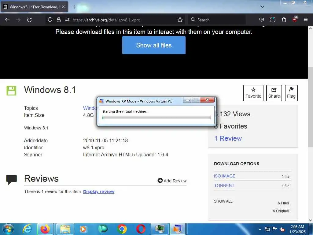Click the Virtual PC startup progress bar
The image size is (313, 235).
156,117
